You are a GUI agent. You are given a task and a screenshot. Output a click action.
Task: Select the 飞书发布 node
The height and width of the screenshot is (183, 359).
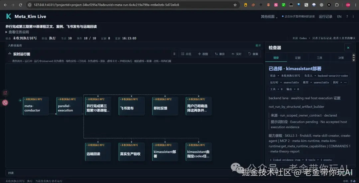click(x=131, y=106)
